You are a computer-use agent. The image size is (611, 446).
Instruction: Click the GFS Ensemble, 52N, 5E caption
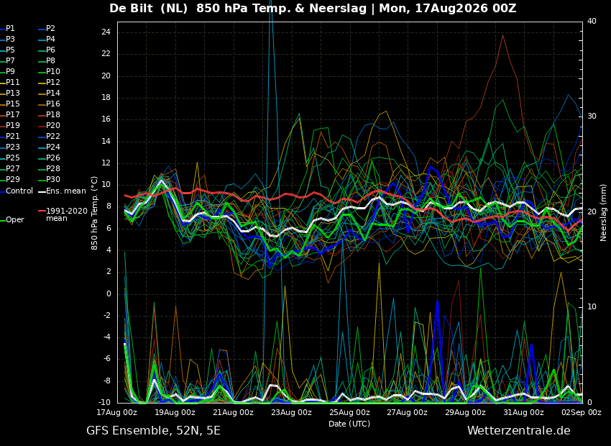pos(153,431)
